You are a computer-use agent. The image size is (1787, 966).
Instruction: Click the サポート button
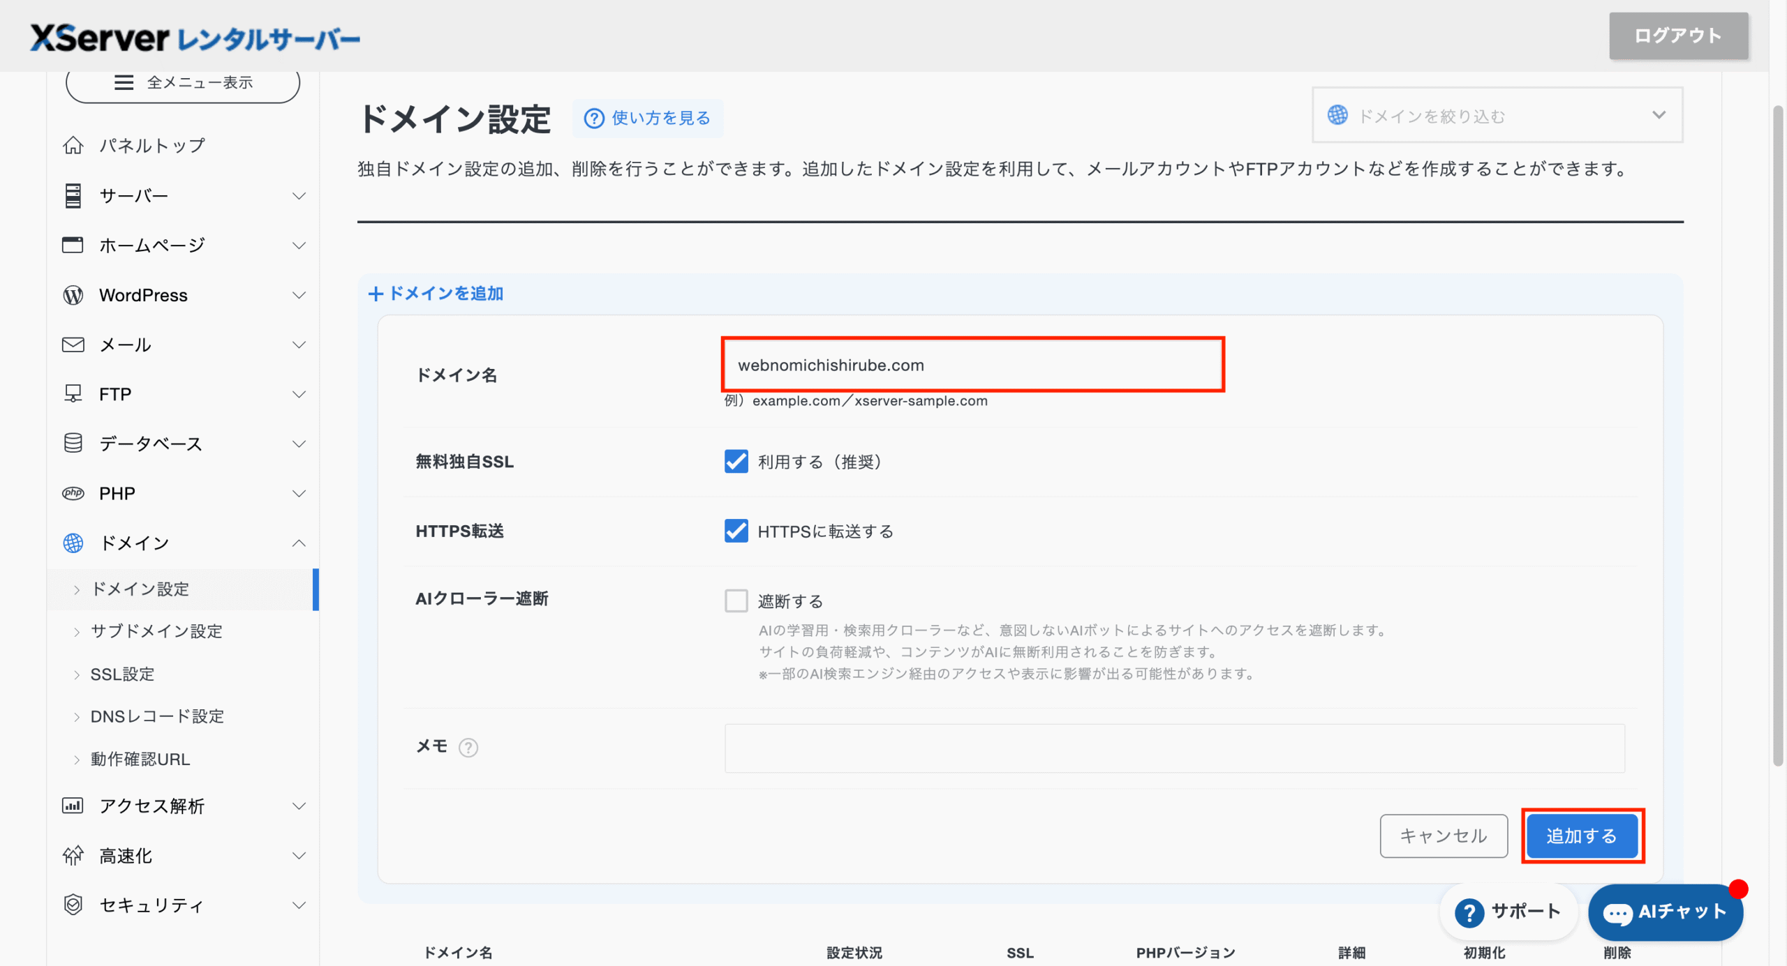1508,912
